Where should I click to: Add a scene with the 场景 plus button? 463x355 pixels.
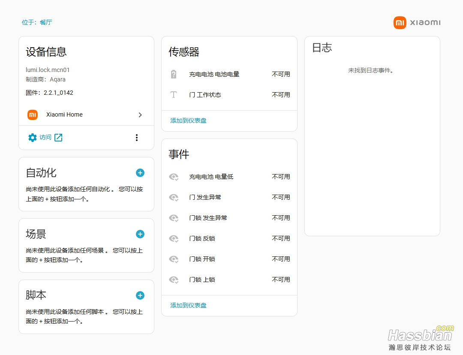pos(140,234)
